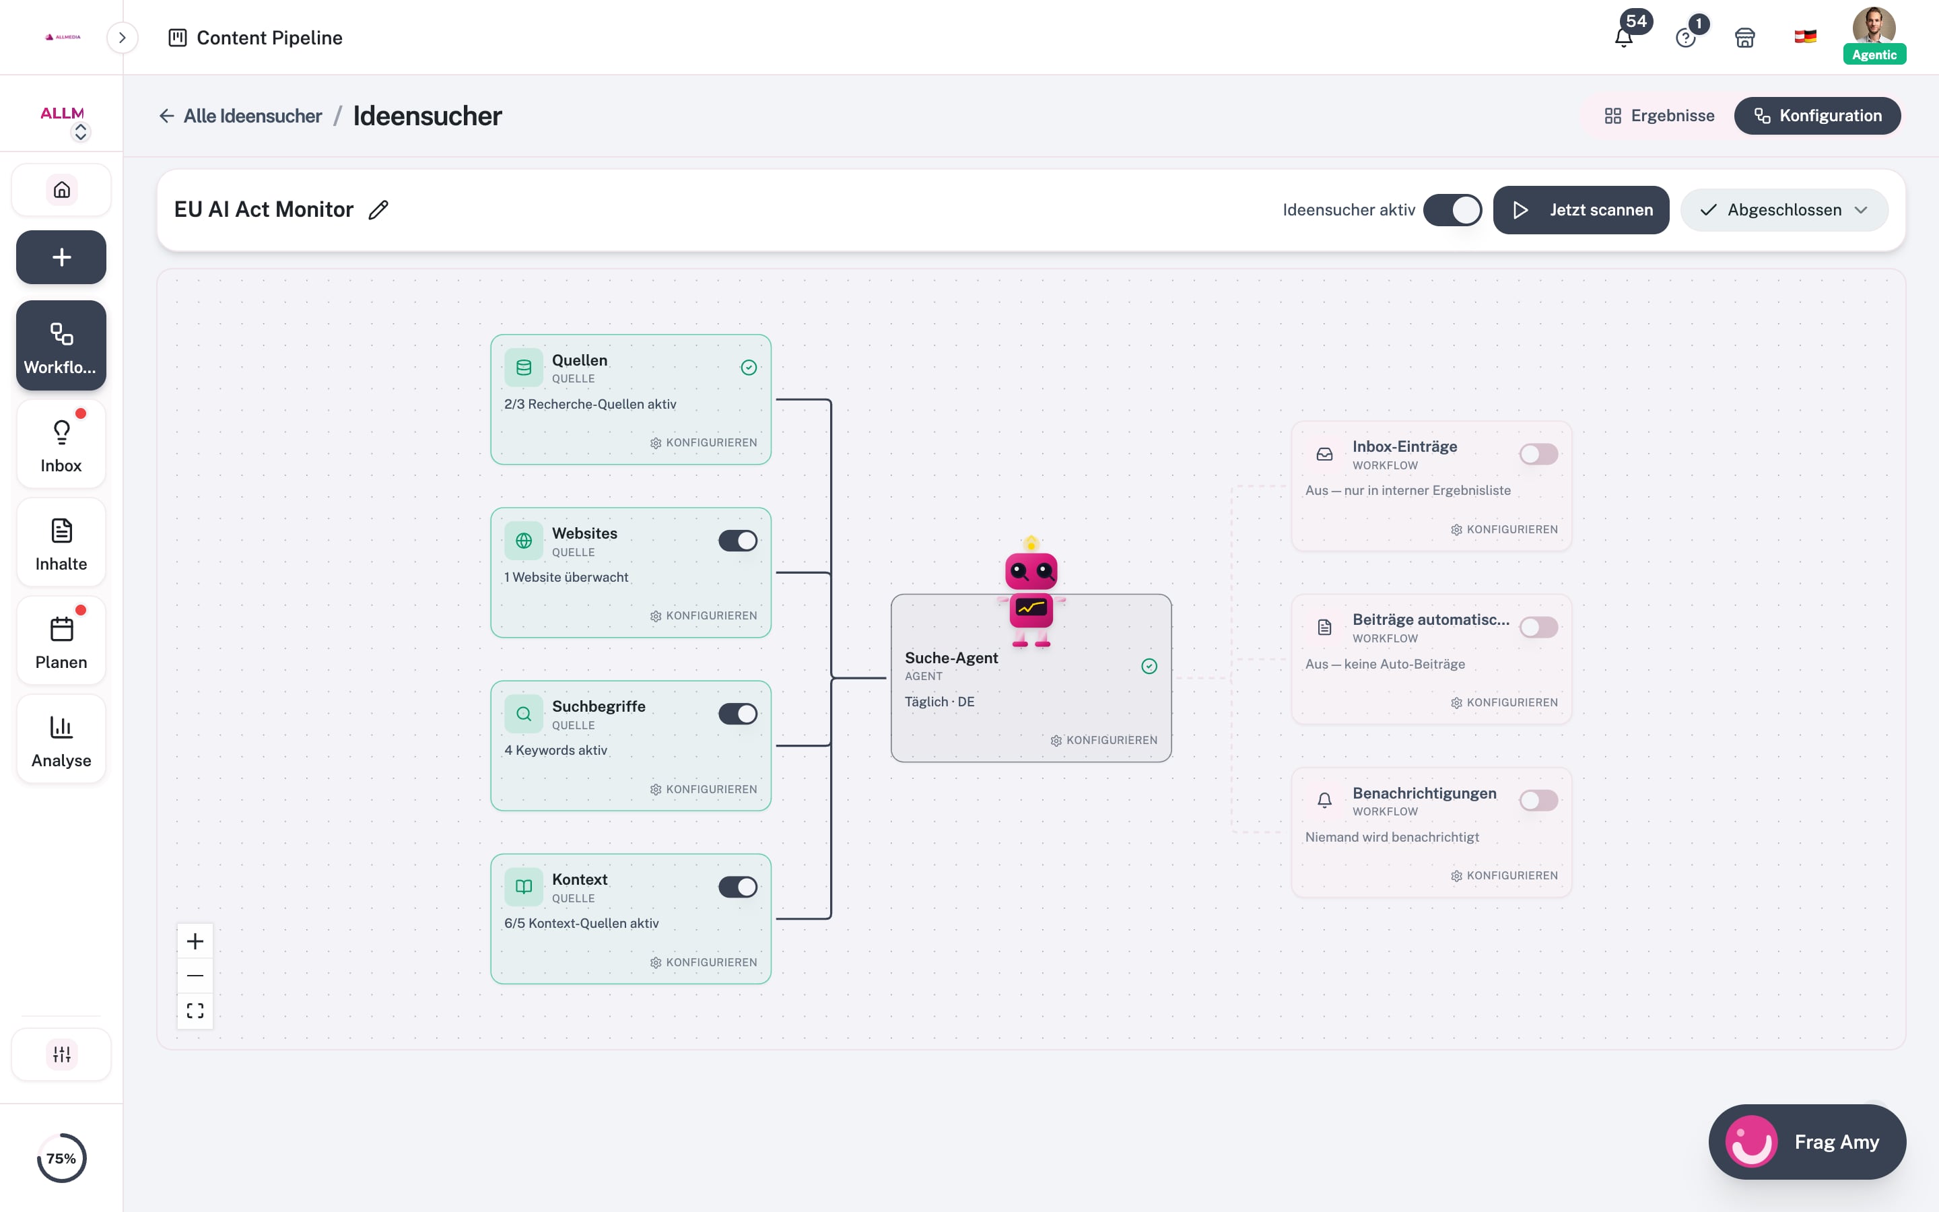Open the user avatar labeled Agentic
The height and width of the screenshot is (1212, 1939).
pyautogui.click(x=1874, y=35)
